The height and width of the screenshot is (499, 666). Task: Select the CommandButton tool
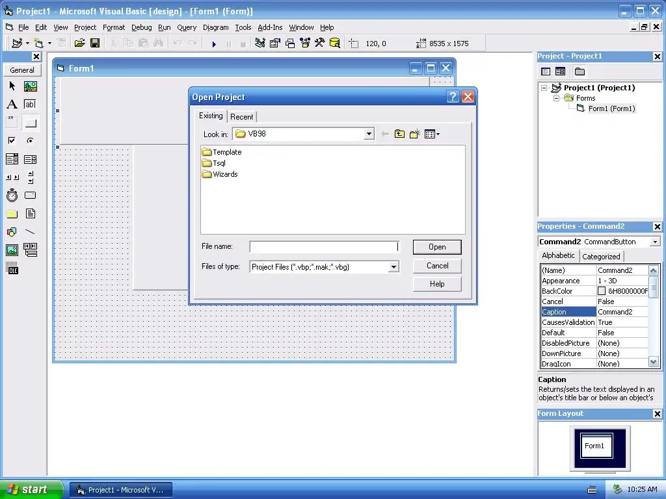(30, 123)
